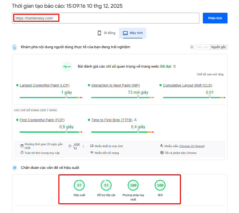Open the 'nhật ký' changelog link
Image resolution: width=239 pixels, height=213 pixels.
point(77,145)
